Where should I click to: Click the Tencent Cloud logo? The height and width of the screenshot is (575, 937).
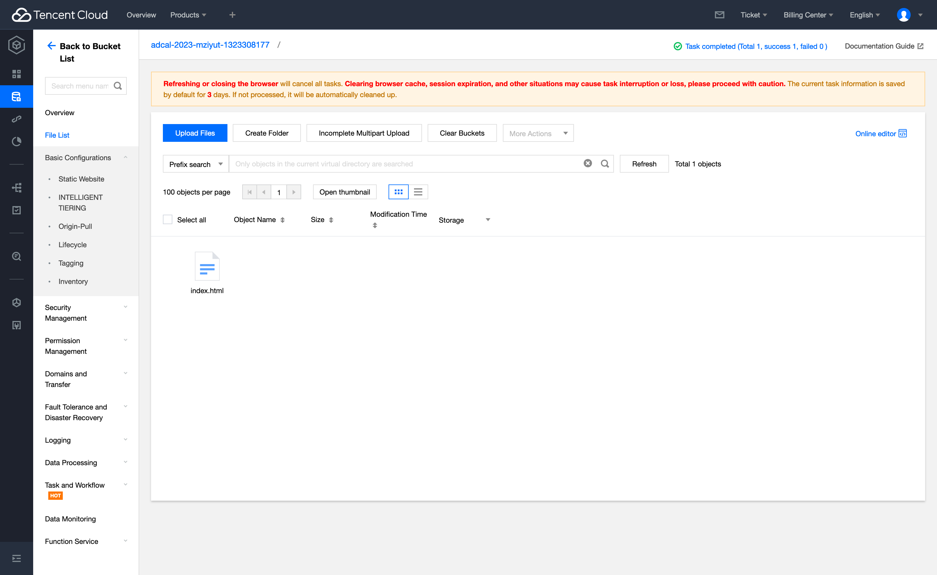tap(60, 15)
